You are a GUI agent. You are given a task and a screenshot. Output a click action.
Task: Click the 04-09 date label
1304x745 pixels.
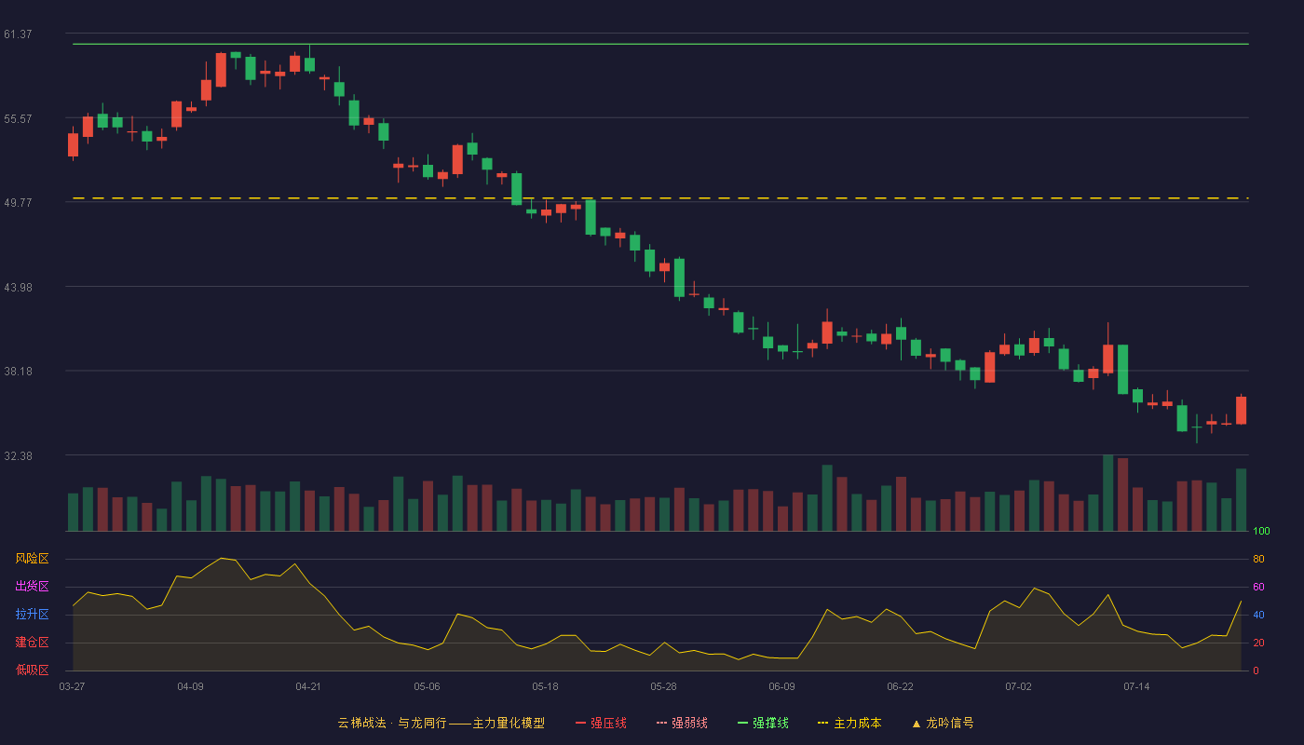191,686
